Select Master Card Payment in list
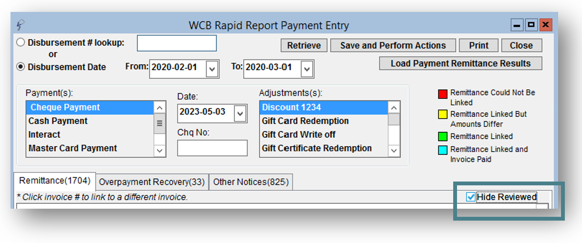The image size is (582, 243). 90,148
